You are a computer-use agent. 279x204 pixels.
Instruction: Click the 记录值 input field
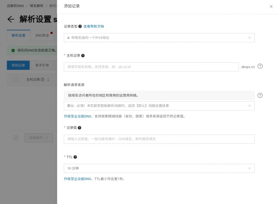click(x=159, y=139)
